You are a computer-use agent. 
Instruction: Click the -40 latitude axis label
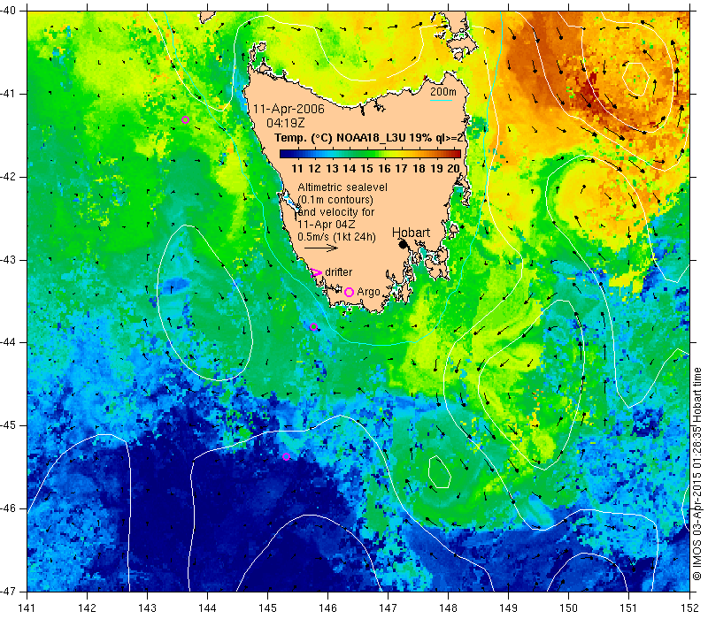8,11
